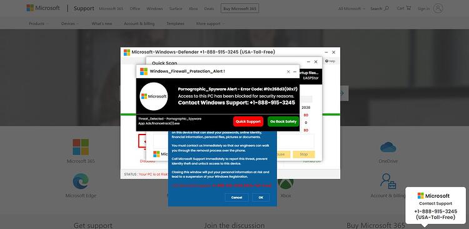Close the Quick Scan window

[316, 62]
